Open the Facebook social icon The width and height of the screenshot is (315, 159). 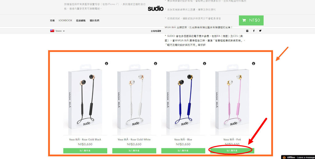[254, 31]
